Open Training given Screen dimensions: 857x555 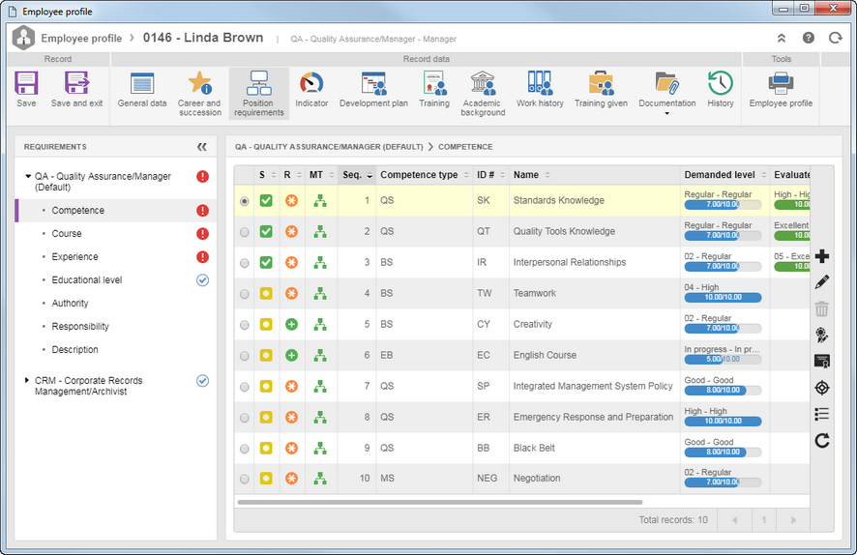point(602,91)
